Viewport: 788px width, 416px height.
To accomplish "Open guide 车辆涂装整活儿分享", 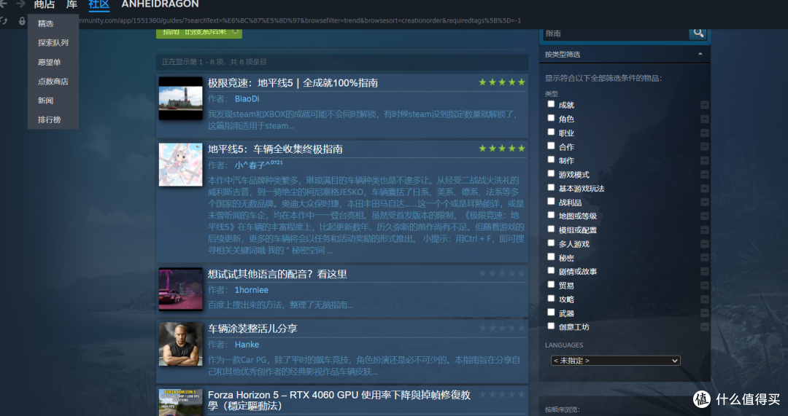I will pos(252,329).
